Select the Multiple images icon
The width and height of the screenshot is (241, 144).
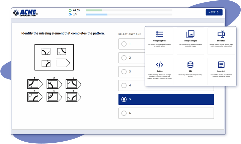tap(190, 34)
